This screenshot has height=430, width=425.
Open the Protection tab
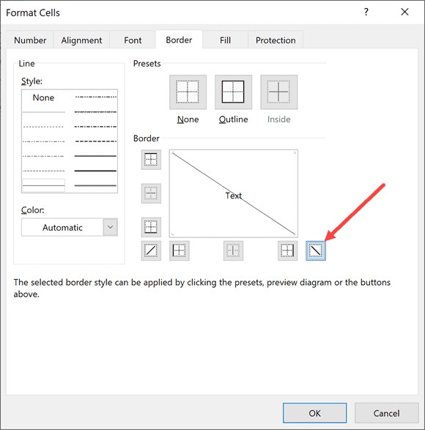click(276, 40)
